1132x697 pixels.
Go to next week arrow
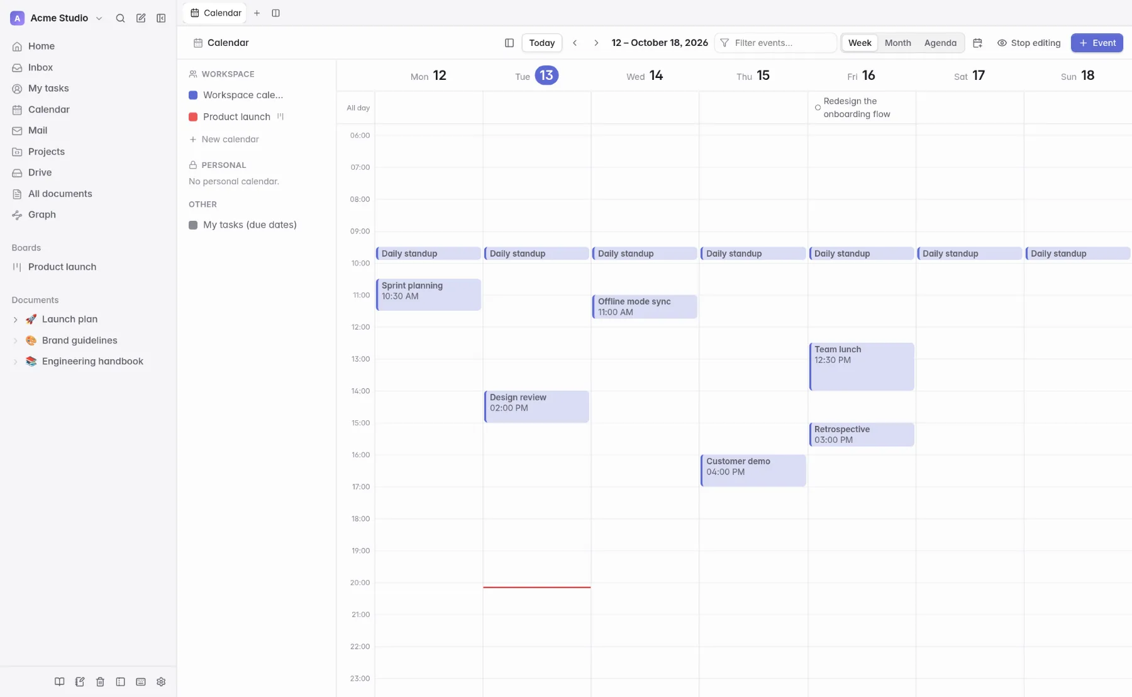[x=596, y=43]
